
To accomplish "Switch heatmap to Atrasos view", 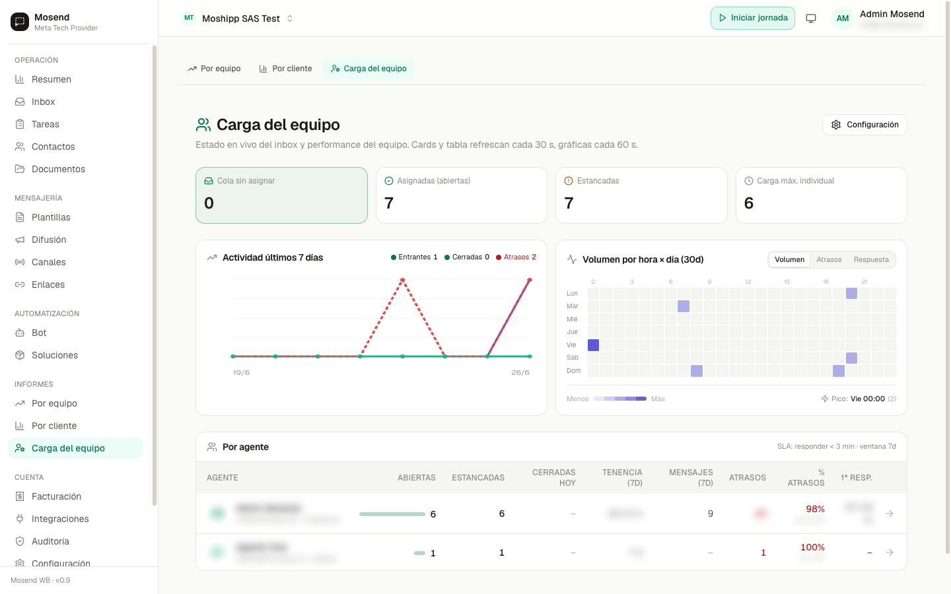I will point(829,259).
